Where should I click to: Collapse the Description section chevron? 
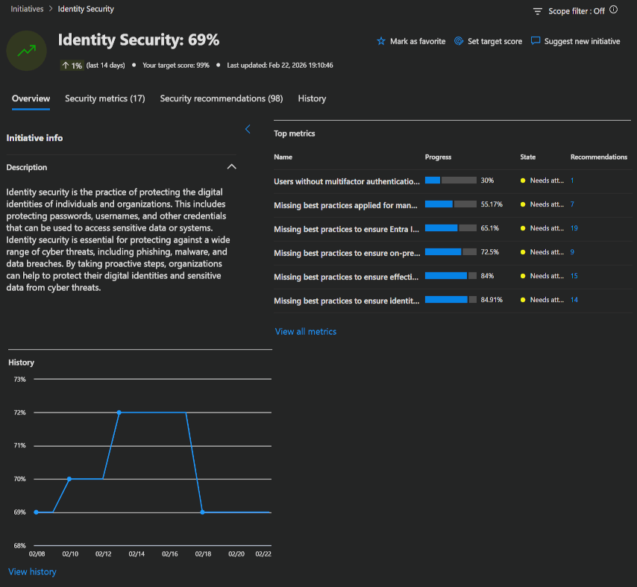coord(231,167)
